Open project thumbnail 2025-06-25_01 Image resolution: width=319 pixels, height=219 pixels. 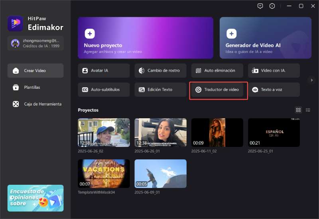coord(274,133)
